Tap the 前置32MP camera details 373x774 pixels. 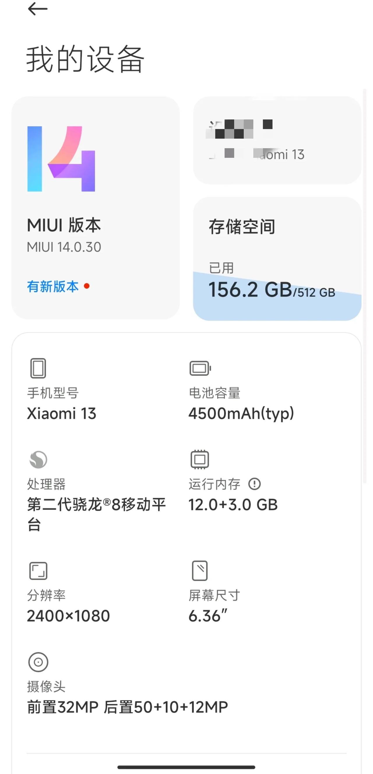(x=127, y=707)
